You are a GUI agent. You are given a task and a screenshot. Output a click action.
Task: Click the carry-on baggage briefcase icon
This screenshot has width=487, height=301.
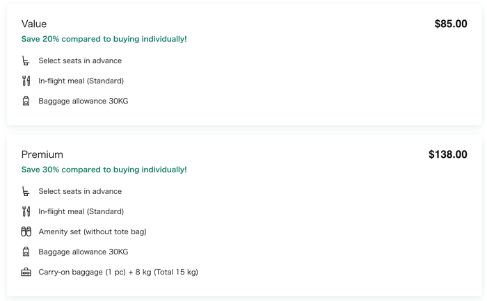[x=26, y=272]
